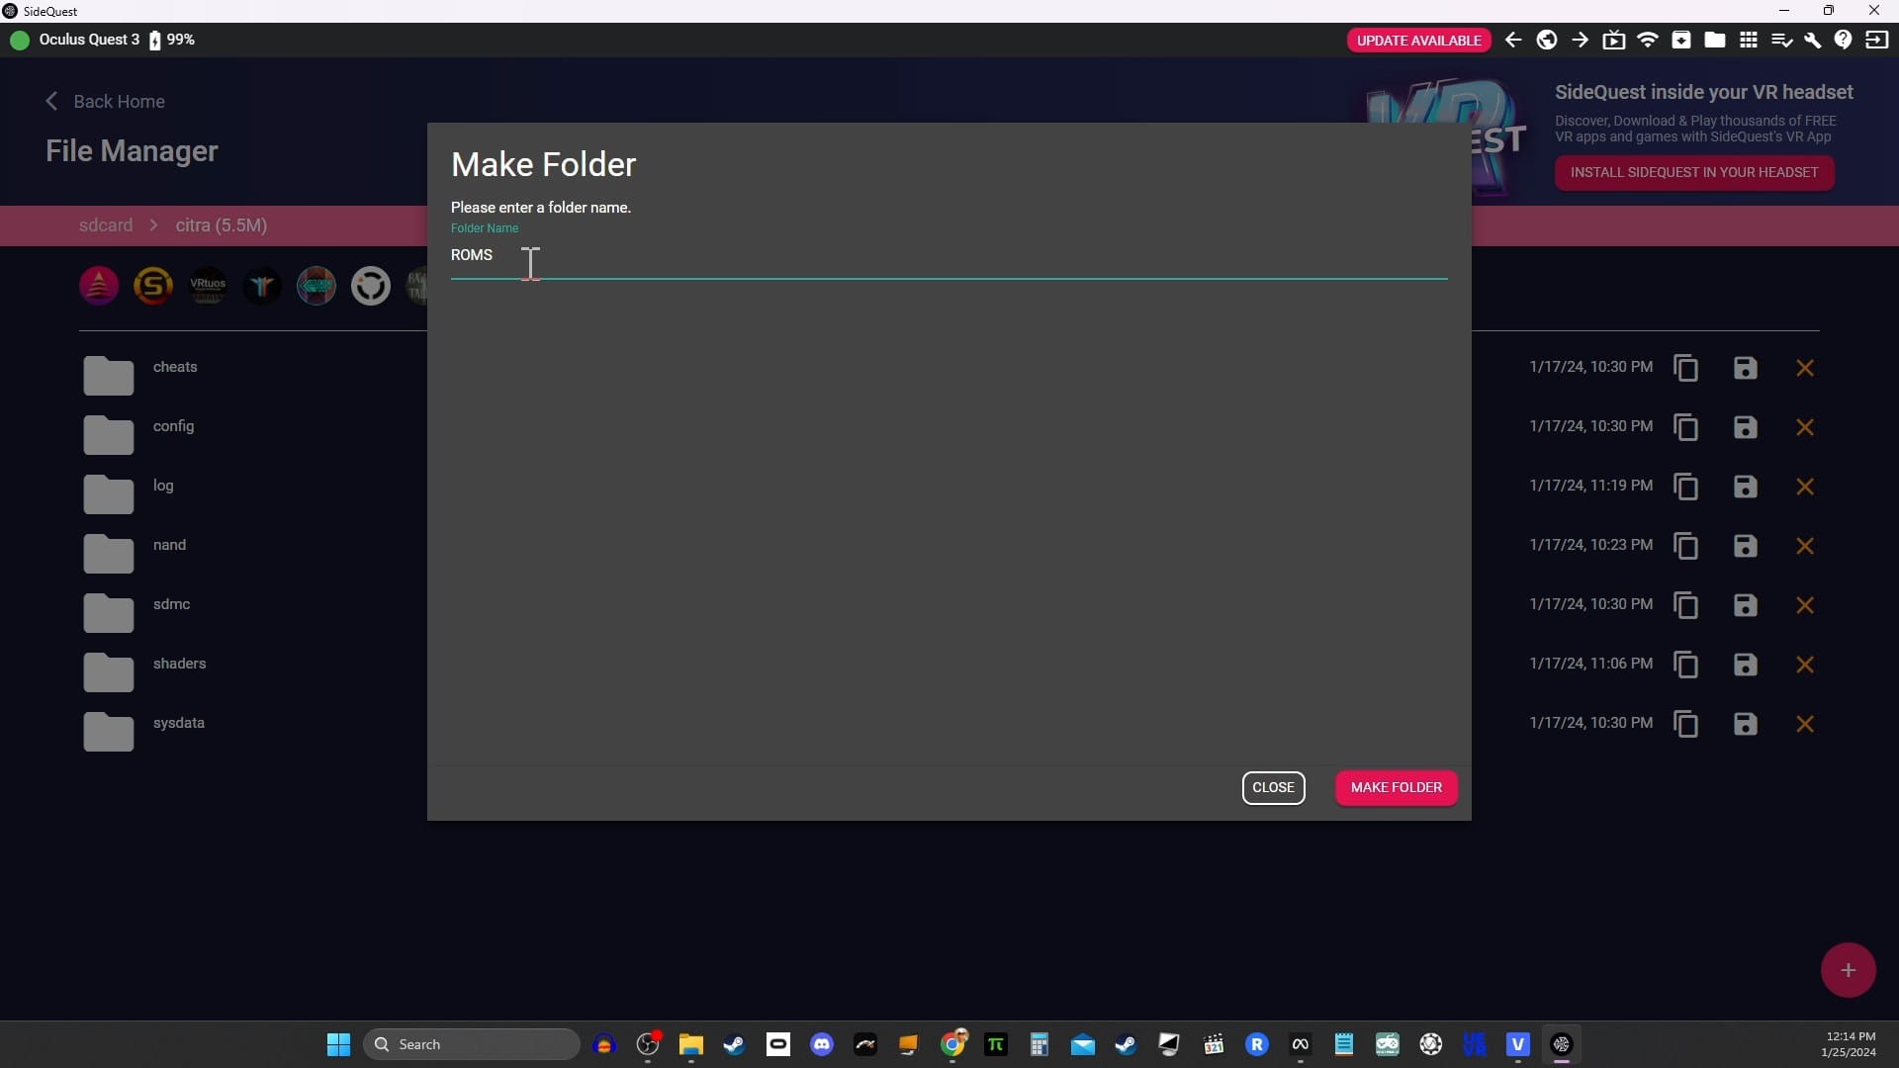Click the sdcard breadcrumb
Viewport: 1899px width, 1068px height.
click(x=106, y=225)
